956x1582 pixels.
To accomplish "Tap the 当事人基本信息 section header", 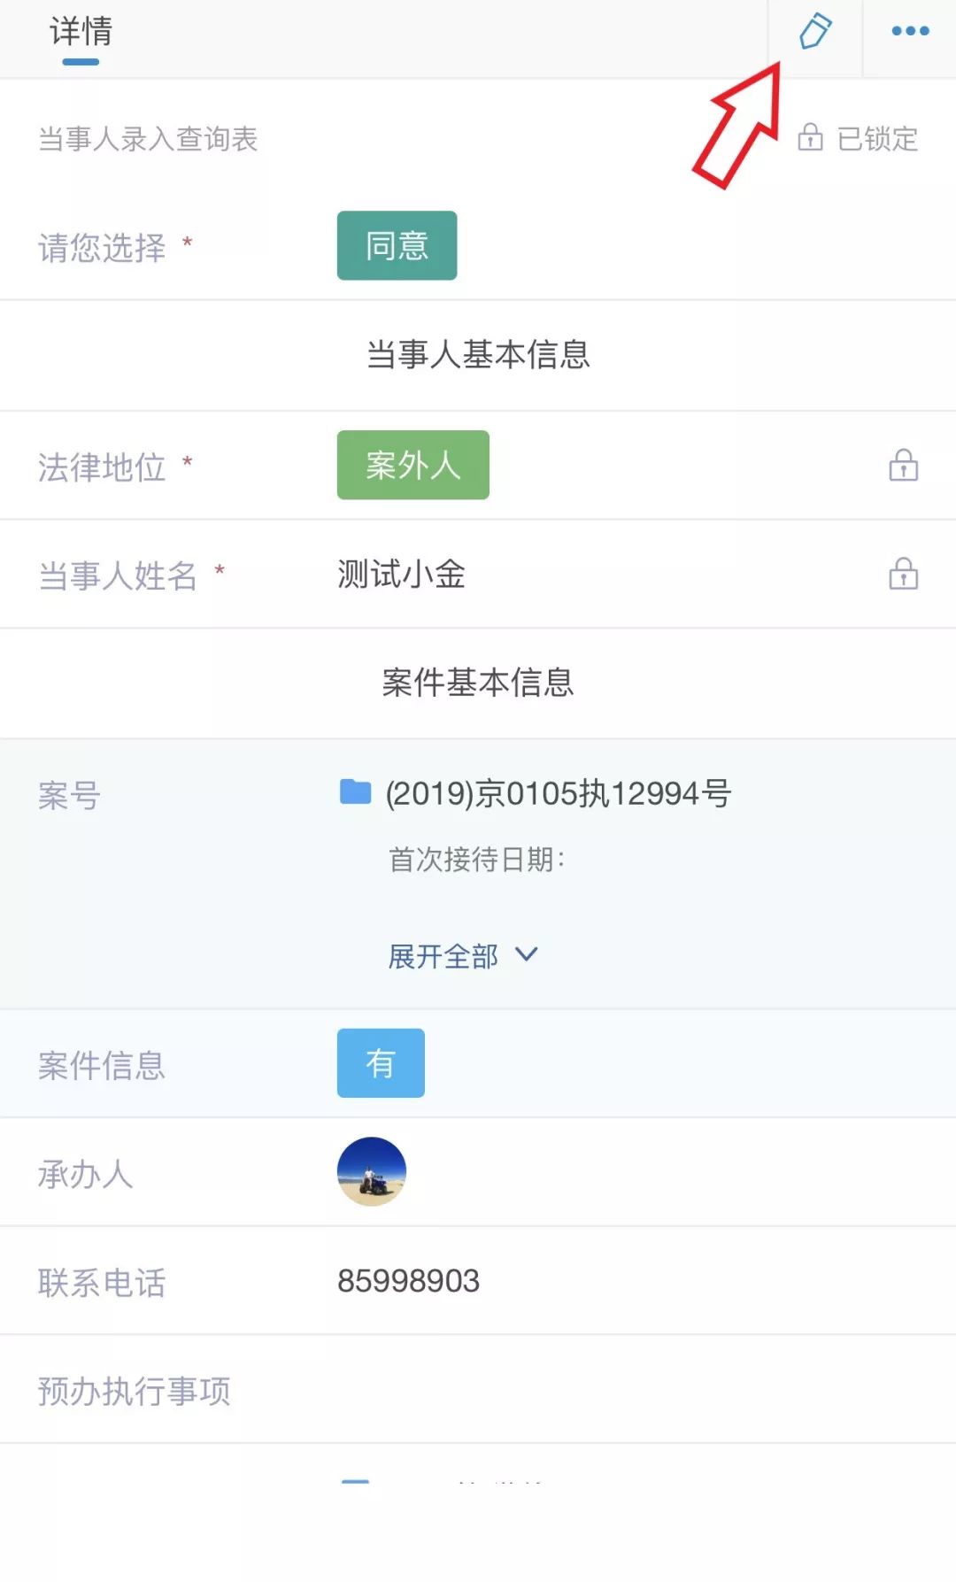I will (478, 355).
